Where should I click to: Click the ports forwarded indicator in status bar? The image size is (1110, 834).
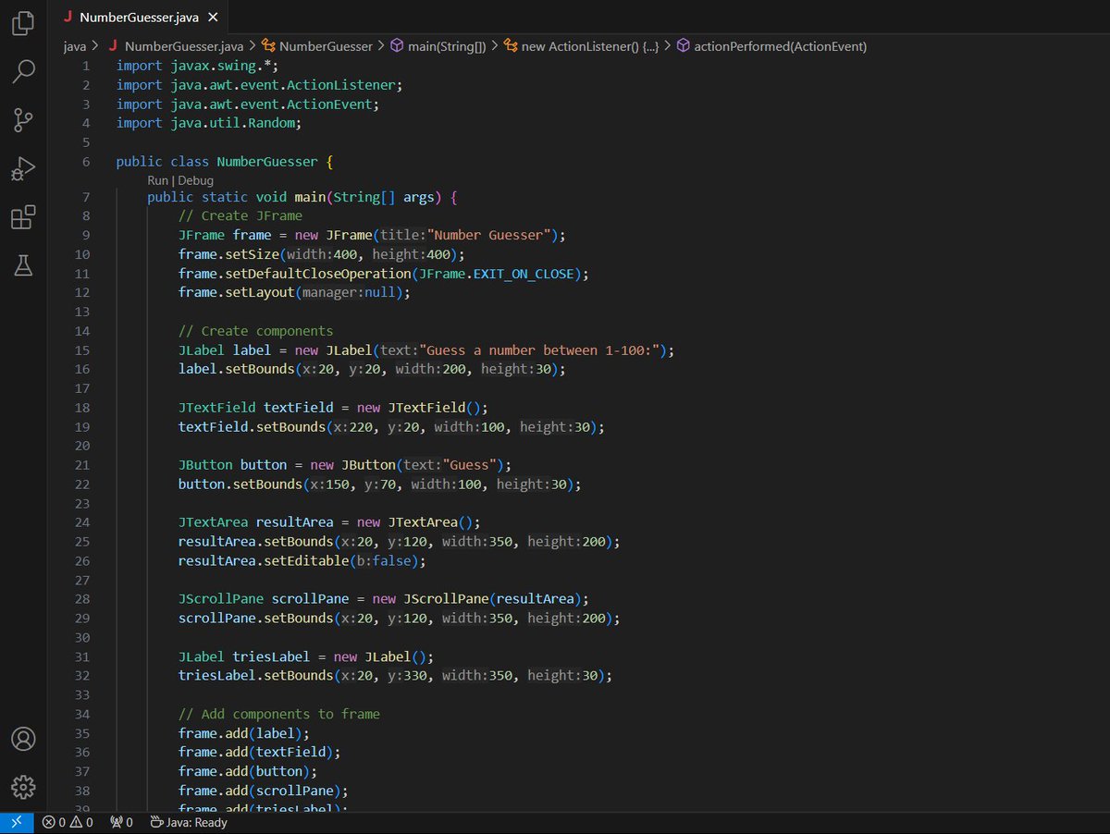121,822
